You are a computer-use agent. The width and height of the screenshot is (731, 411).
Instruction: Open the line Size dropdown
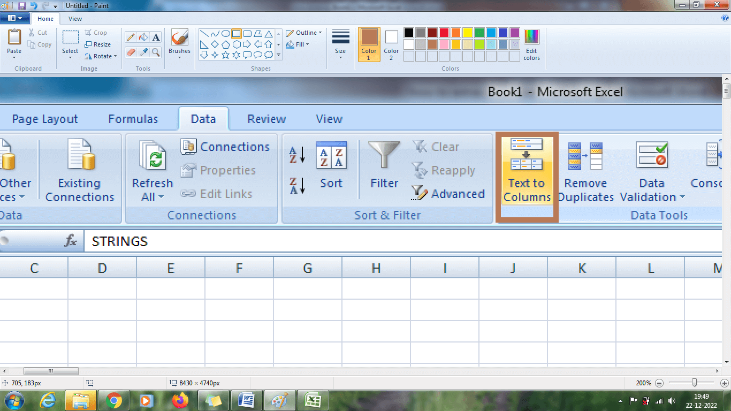tap(340, 45)
